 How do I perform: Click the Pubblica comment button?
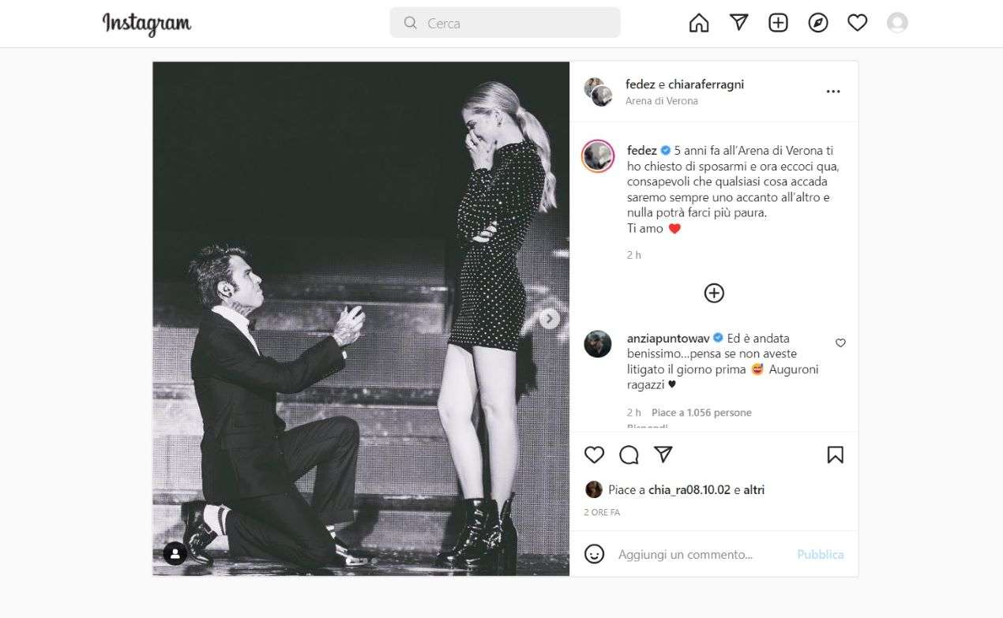pyautogui.click(x=820, y=554)
